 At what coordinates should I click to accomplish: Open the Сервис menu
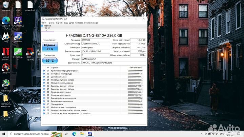tap(59, 23)
